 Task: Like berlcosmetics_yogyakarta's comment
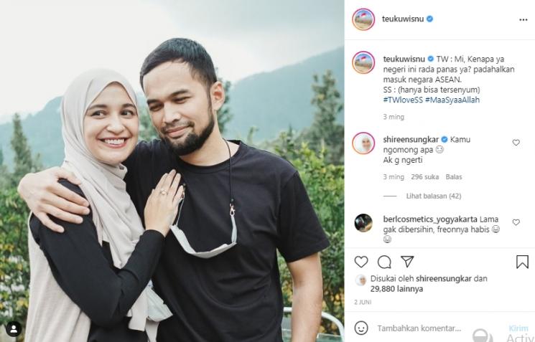(x=516, y=222)
